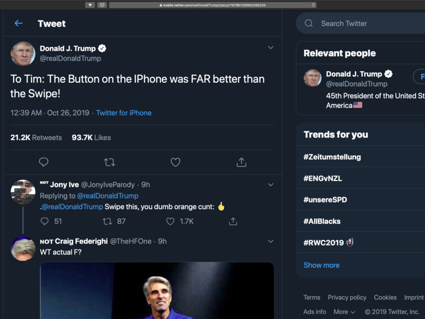This screenshot has height=319, width=425.
Task: Open the #Zeitumstellung trend
Action: click(x=332, y=157)
